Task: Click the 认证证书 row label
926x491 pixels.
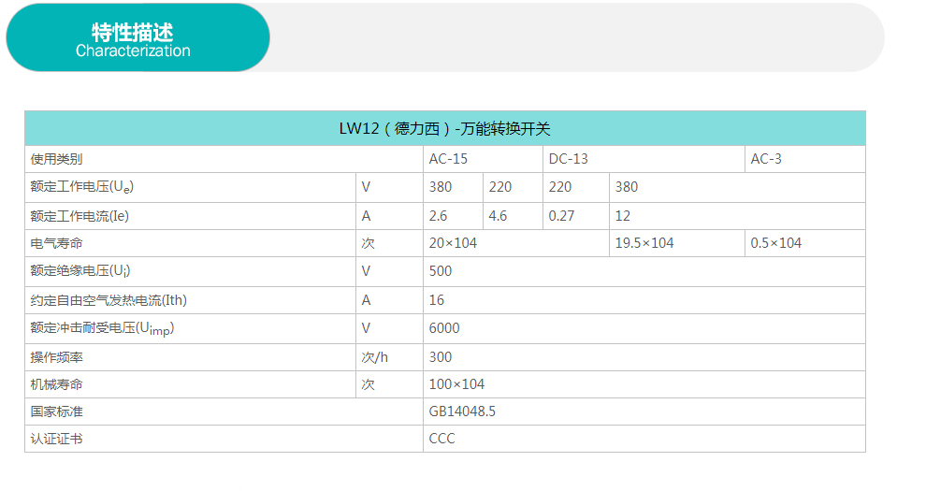Action: [57, 439]
